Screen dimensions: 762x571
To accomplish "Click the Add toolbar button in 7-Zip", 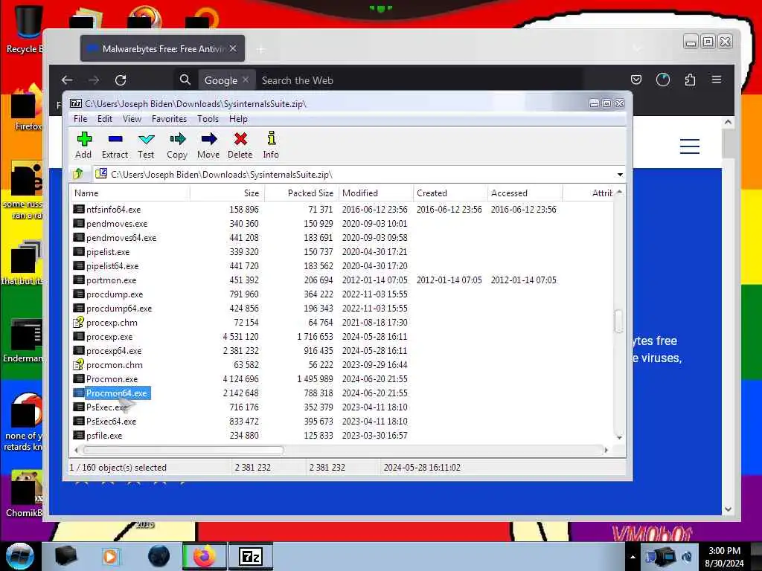I will [83, 145].
